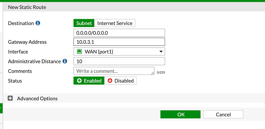Expand the Advanced Options section
Screen dimensions: 265x129
(x=37, y=98)
